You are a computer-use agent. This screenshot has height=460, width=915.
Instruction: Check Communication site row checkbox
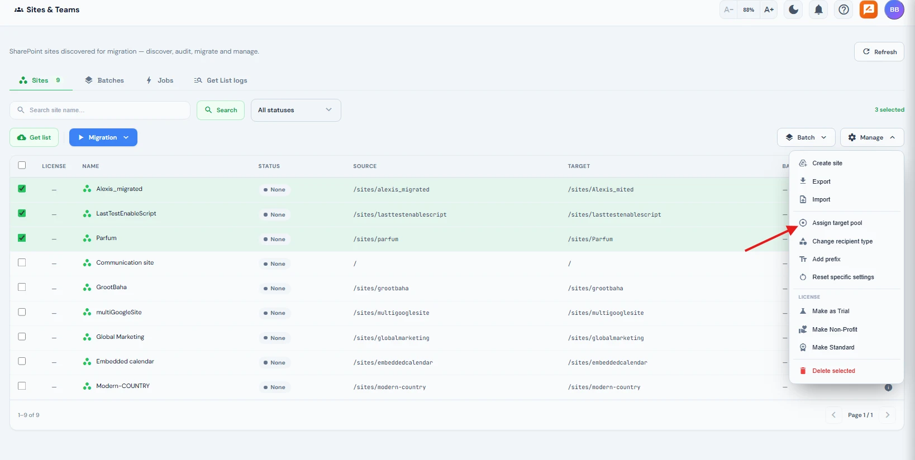click(22, 262)
